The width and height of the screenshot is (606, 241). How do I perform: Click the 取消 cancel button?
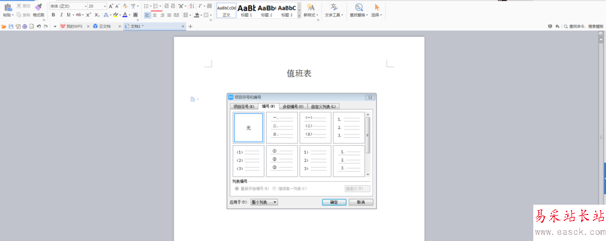pyautogui.click(x=361, y=202)
